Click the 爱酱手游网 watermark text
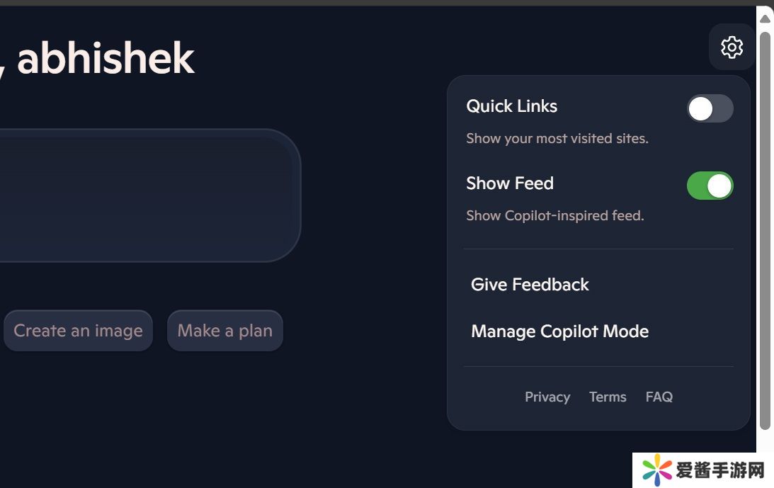Viewport: 774px width, 488px height. click(x=720, y=471)
